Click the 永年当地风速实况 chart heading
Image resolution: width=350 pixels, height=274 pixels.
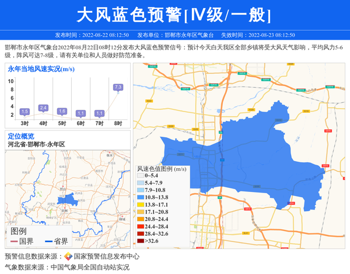pyautogui.click(x=41, y=69)
